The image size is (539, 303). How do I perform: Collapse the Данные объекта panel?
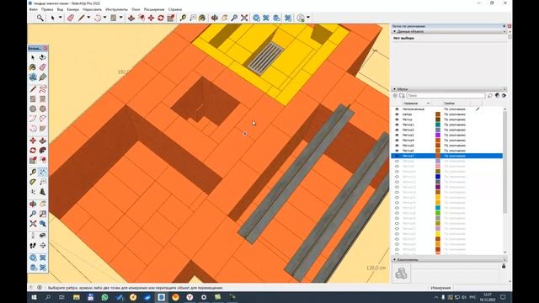pyautogui.click(x=394, y=31)
